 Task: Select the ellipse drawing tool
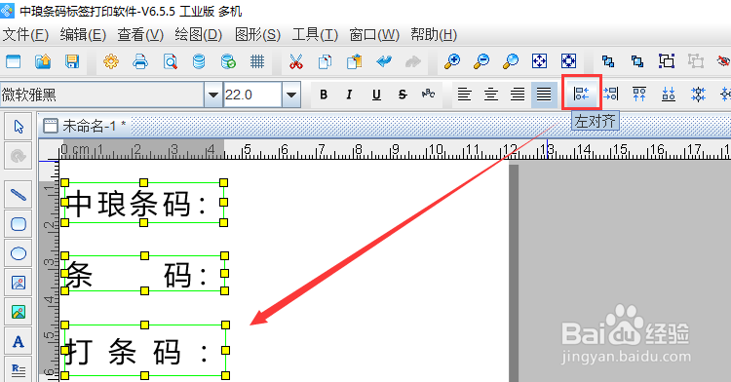tap(19, 253)
